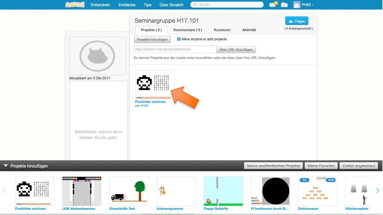This screenshot has width=383, height=215.
Task: Collapse the Projekte hinzufügen panel
Action: [x=6, y=166]
